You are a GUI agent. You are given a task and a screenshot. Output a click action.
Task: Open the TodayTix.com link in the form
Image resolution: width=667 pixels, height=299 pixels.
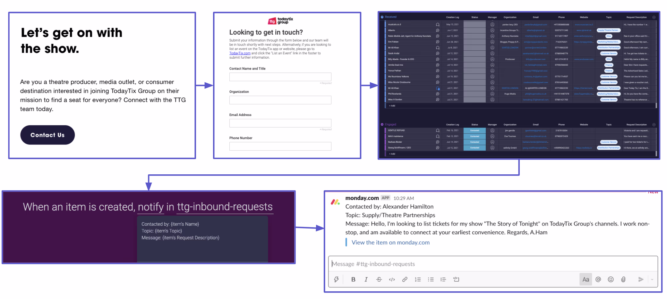pyautogui.click(x=240, y=53)
